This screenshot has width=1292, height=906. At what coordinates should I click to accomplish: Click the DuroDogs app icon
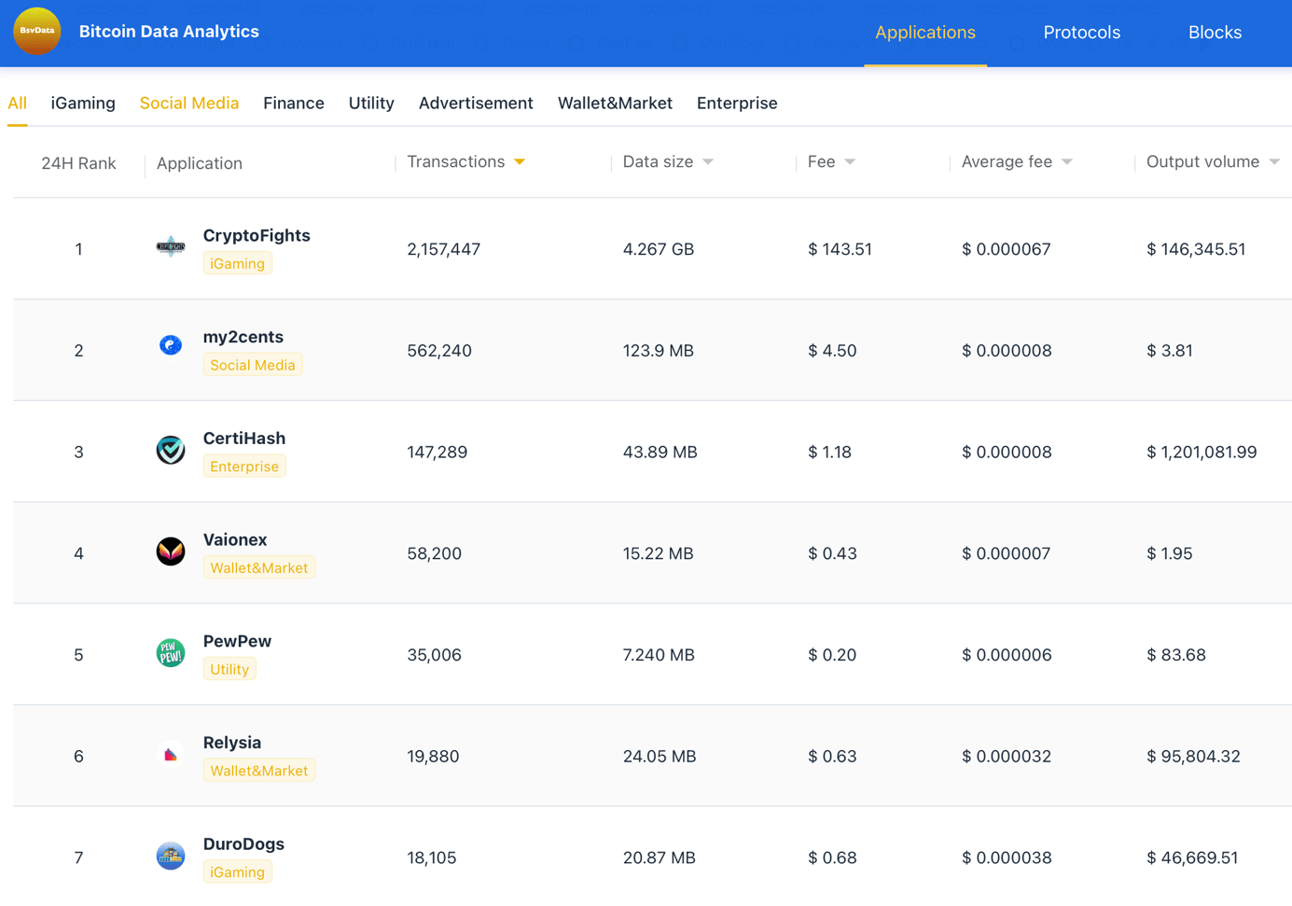(x=171, y=856)
